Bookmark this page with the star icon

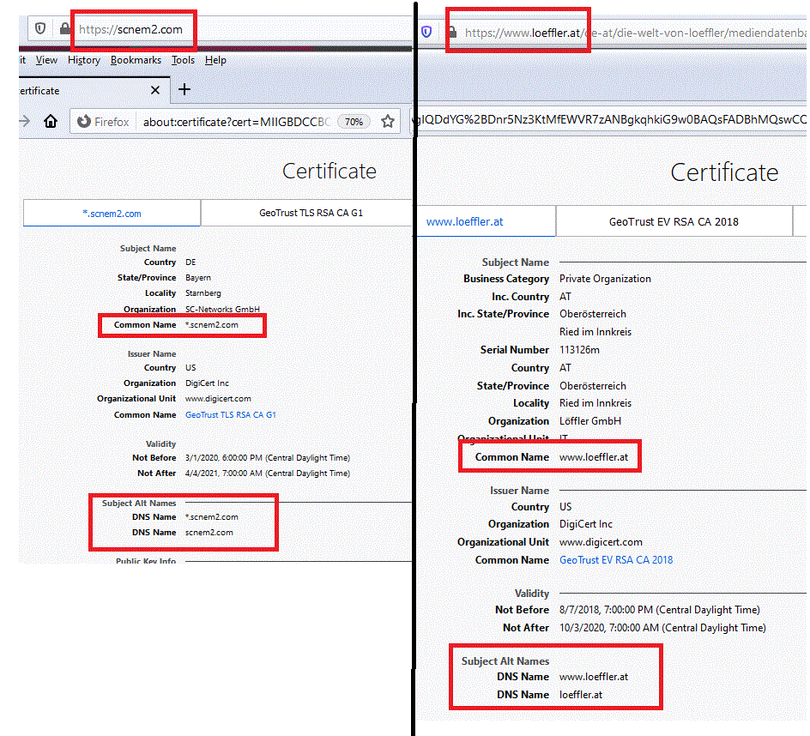[x=388, y=121]
